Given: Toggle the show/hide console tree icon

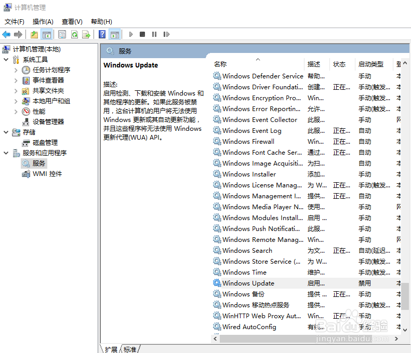Looking at the screenshot, I should click(x=47, y=34).
